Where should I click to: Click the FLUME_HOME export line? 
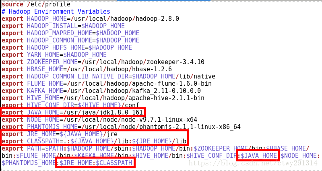pos(107,83)
